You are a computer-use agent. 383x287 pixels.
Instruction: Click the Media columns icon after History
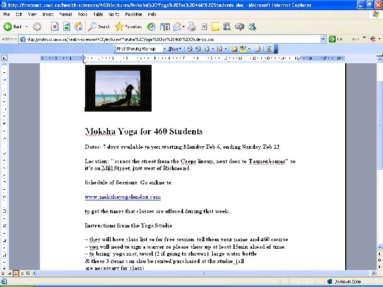(x=165, y=27)
